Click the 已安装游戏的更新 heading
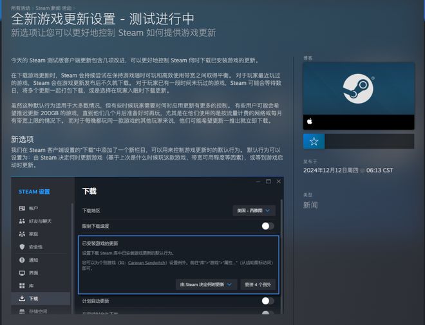This screenshot has width=425, height=325. tap(100, 243)
